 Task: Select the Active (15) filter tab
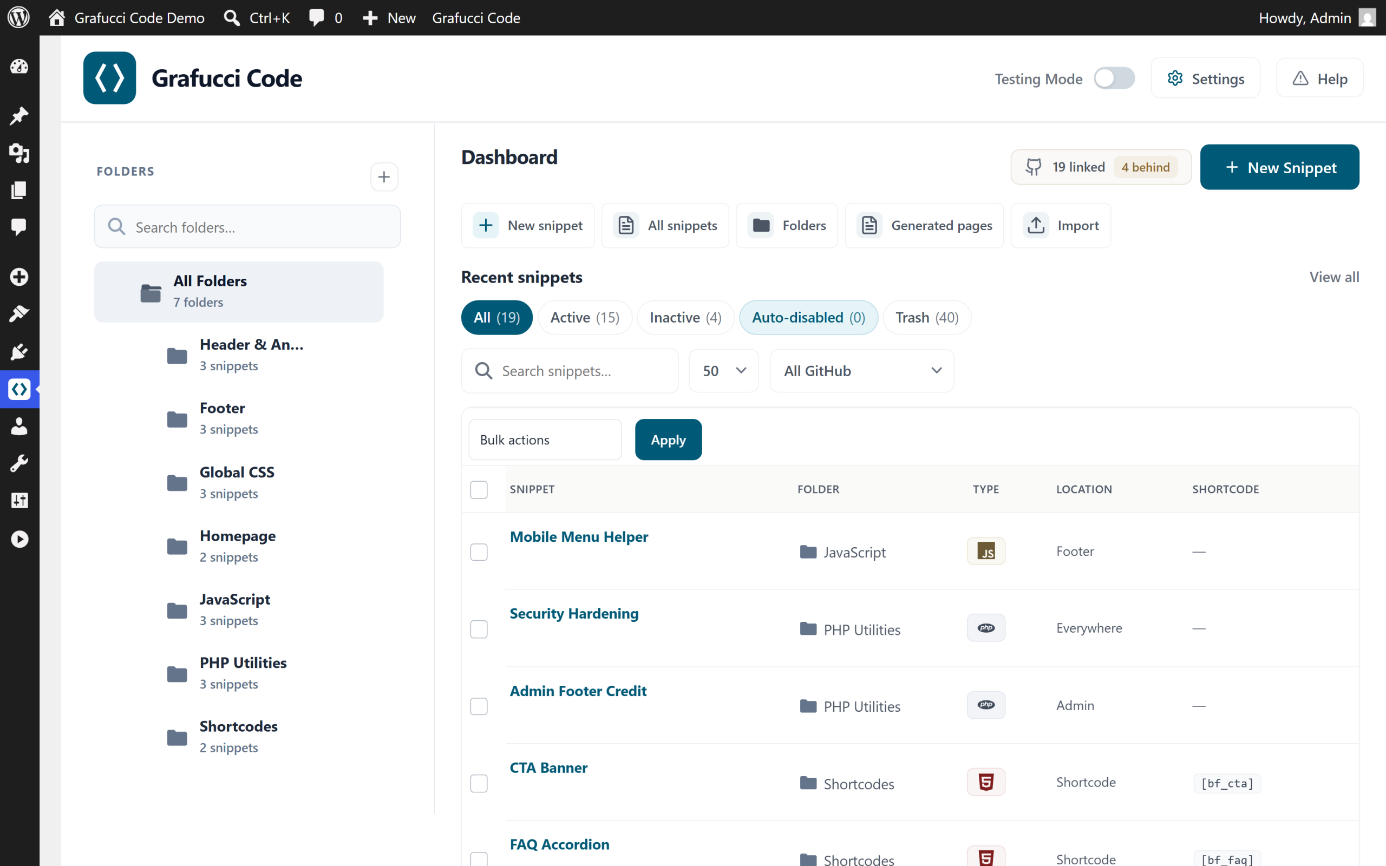point(585,317)
